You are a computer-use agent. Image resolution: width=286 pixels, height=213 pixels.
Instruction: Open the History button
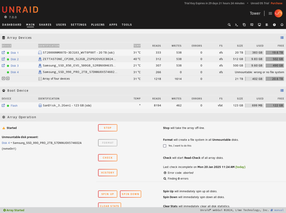point(108,172)
